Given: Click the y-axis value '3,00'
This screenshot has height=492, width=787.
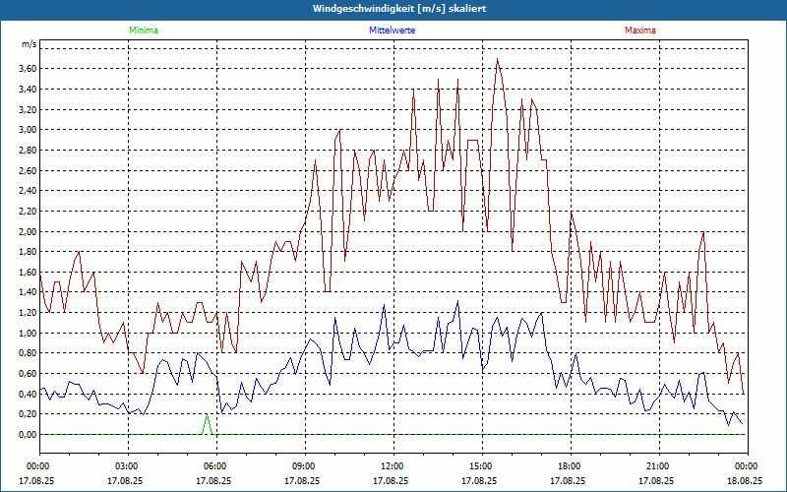Looking at the screenshot, I should click(28, 130).
